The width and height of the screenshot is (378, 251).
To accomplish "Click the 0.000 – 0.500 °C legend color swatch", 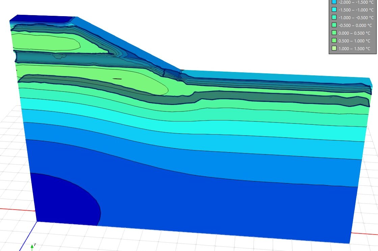I will coord(334,33).
